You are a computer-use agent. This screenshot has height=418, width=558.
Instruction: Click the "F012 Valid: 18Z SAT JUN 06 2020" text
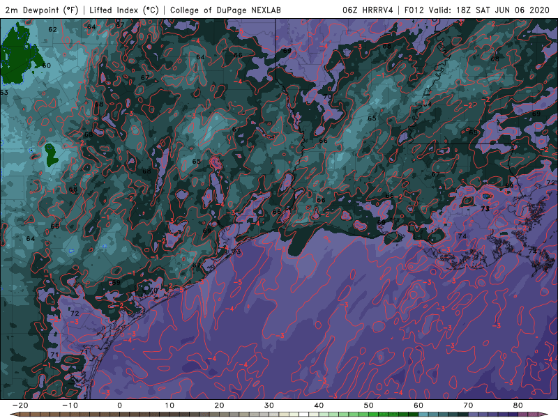click(x=477, y=10)
